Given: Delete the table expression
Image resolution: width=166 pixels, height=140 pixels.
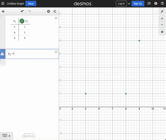Looking at the screenshot, I should 56,18.
